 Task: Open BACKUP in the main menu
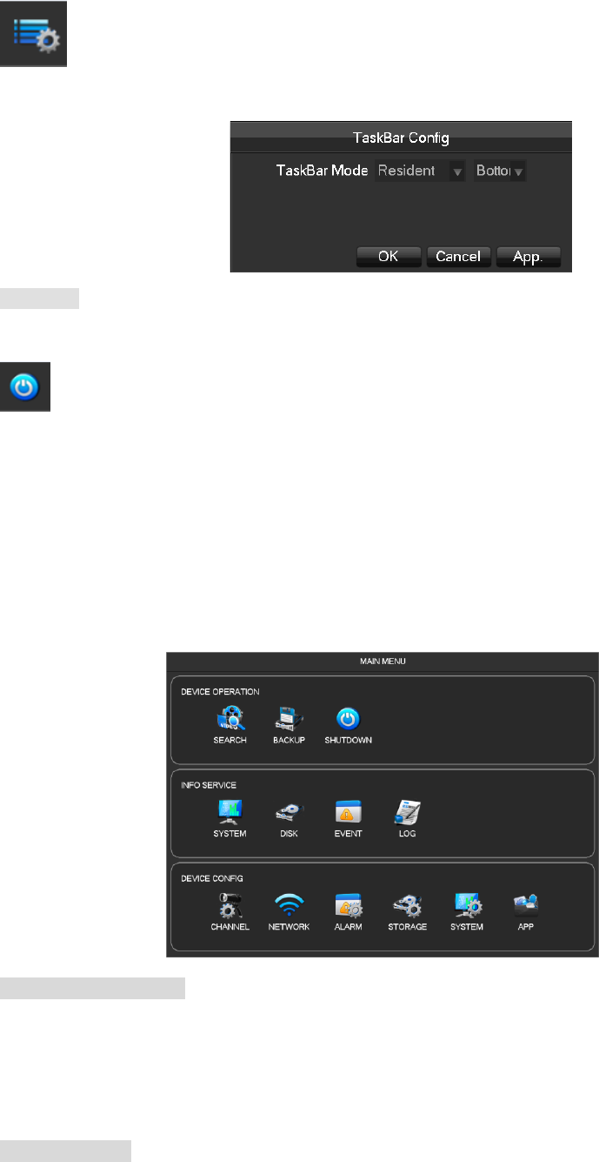pos(289,726)
